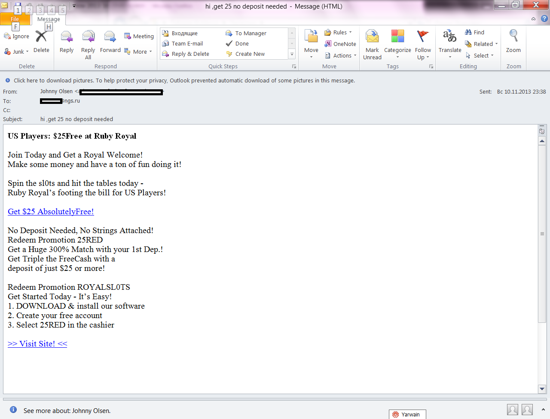Select the To Manager quick step
Image resolution: width=550 pixels, height=419 pixels.
(x=246, y=33)
